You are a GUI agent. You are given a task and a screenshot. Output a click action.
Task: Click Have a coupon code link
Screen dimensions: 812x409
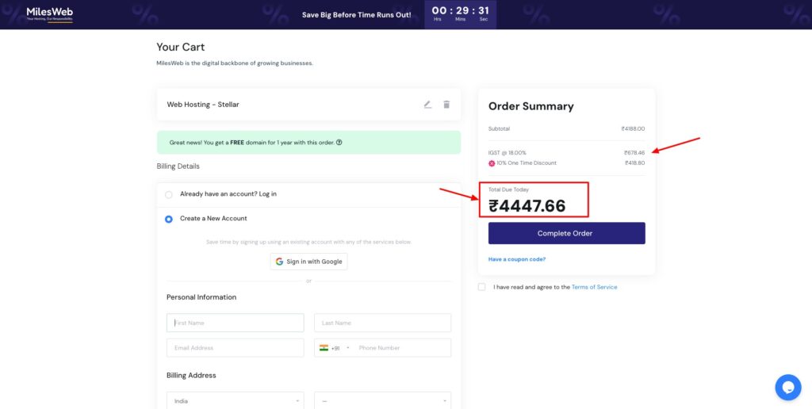pyautogui.click(x=517, y=259)
